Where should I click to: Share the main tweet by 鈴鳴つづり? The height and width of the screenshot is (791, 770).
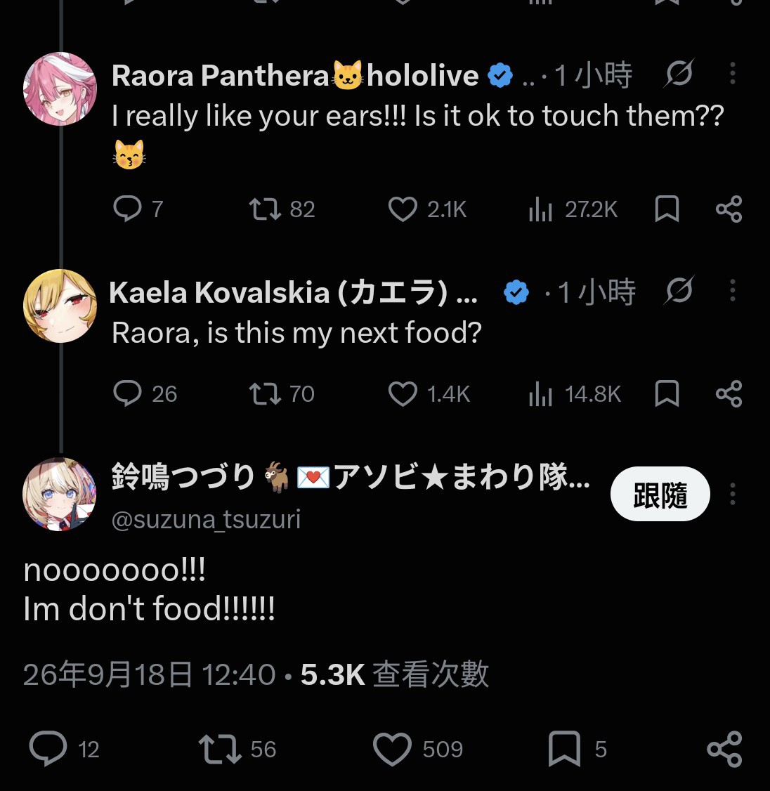click(x=724, y=749)
